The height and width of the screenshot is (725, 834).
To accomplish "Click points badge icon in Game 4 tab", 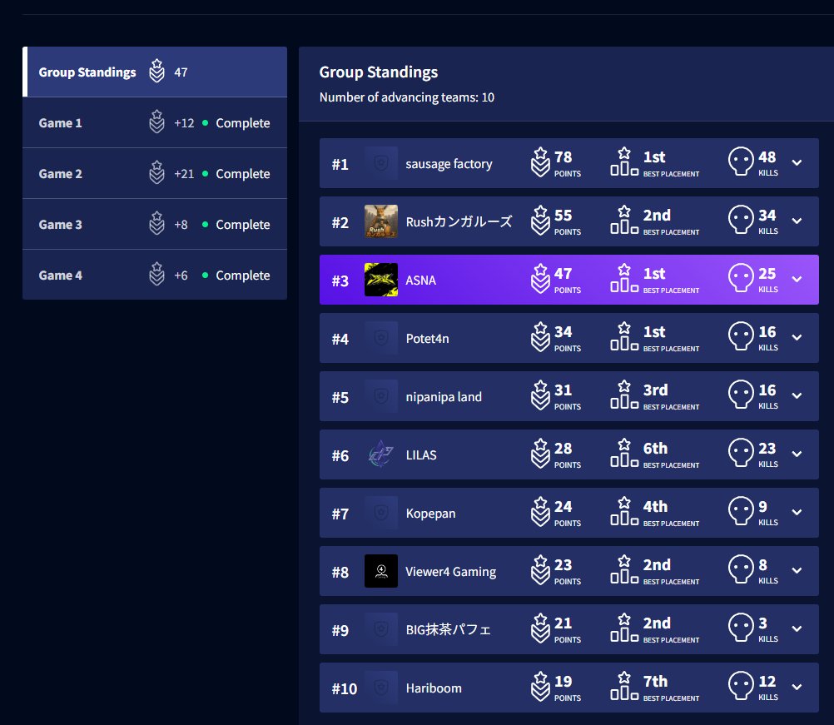I will point(156,274).
